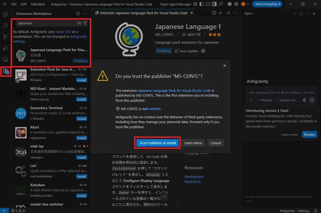Open the Selection menu

pyautogui.click(x=38, y=4)
